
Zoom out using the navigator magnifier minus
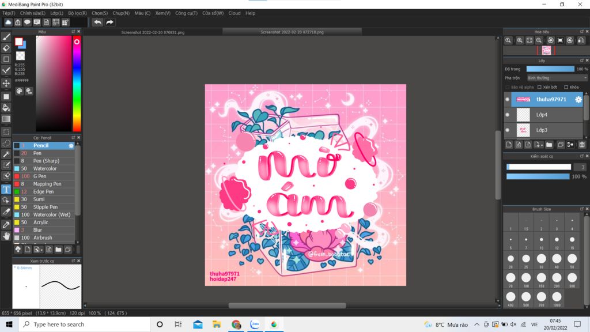click(x=539, y=40)
